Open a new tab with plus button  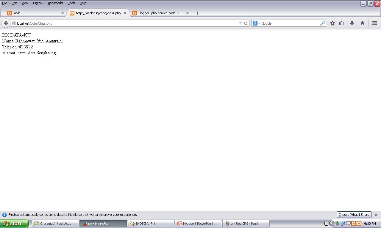pyautogui.click(x=197, y=13)
